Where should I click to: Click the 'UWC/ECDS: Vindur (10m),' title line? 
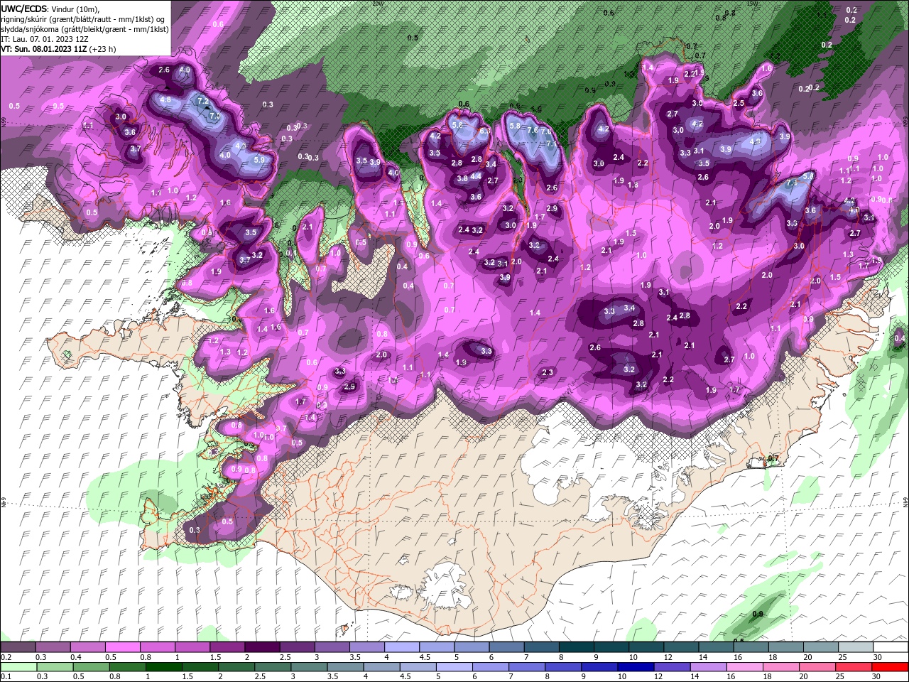[50, 9]
